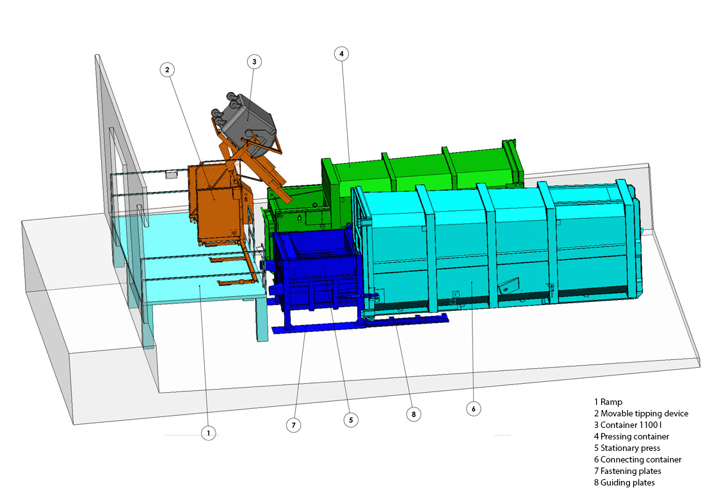Click callout circle number 2
This screenshot has width=710, height=497.
pos(167,70)
